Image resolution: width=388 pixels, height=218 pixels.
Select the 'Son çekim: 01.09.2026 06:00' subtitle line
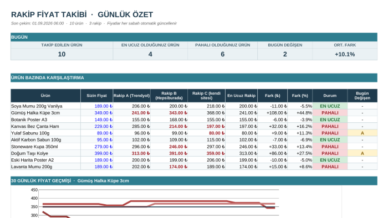(94, 23)
